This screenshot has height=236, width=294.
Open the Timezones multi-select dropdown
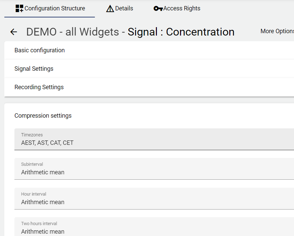point(154,139)
